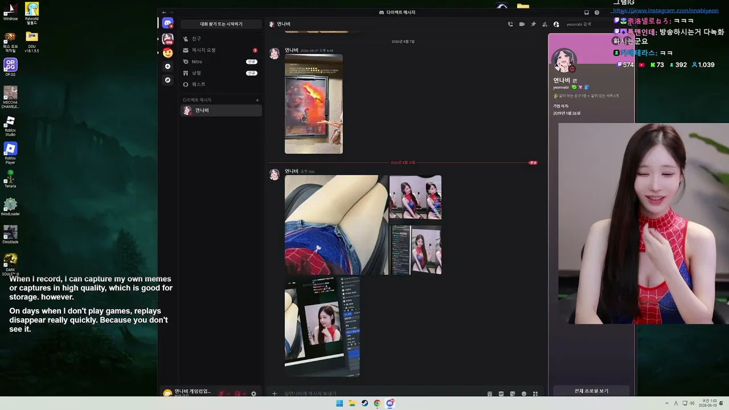Open apps launcher in message bar
This screenshot has width=729, height=410.
(x=535, y=393)
